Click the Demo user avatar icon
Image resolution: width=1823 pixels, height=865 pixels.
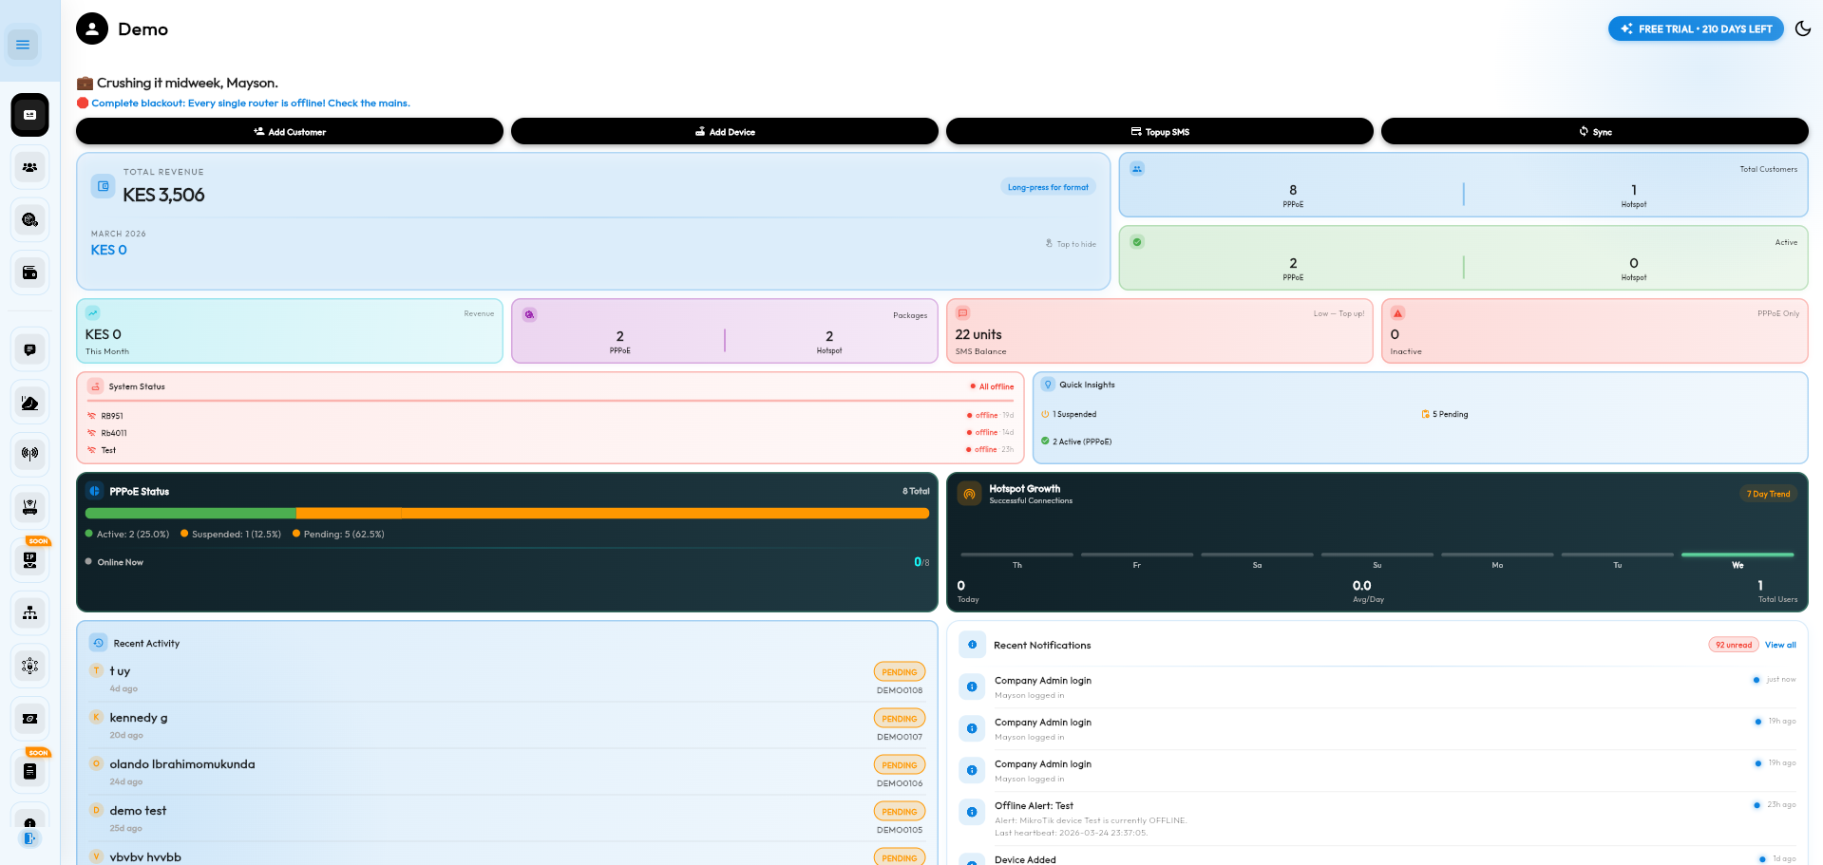[x=92, y=28]
